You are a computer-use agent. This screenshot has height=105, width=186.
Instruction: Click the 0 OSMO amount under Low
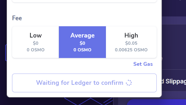click(x=36, y=50)
